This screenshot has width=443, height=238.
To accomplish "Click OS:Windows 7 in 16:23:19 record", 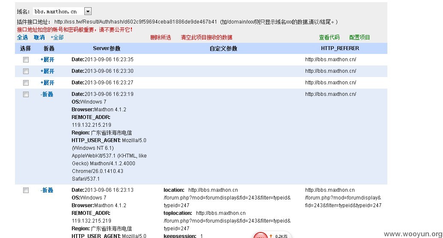I will point(89,102).
